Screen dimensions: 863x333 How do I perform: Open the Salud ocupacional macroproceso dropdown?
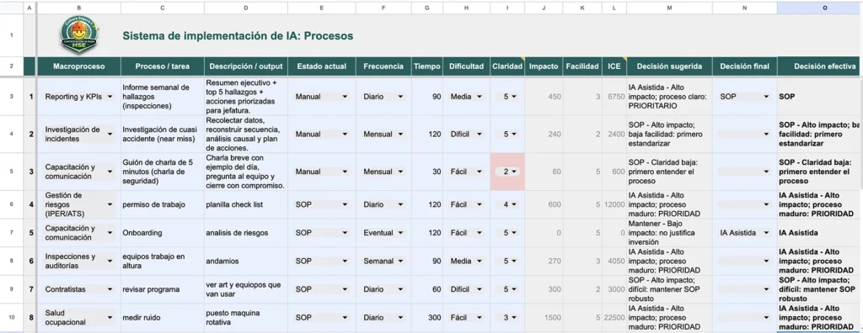[110, 317]
